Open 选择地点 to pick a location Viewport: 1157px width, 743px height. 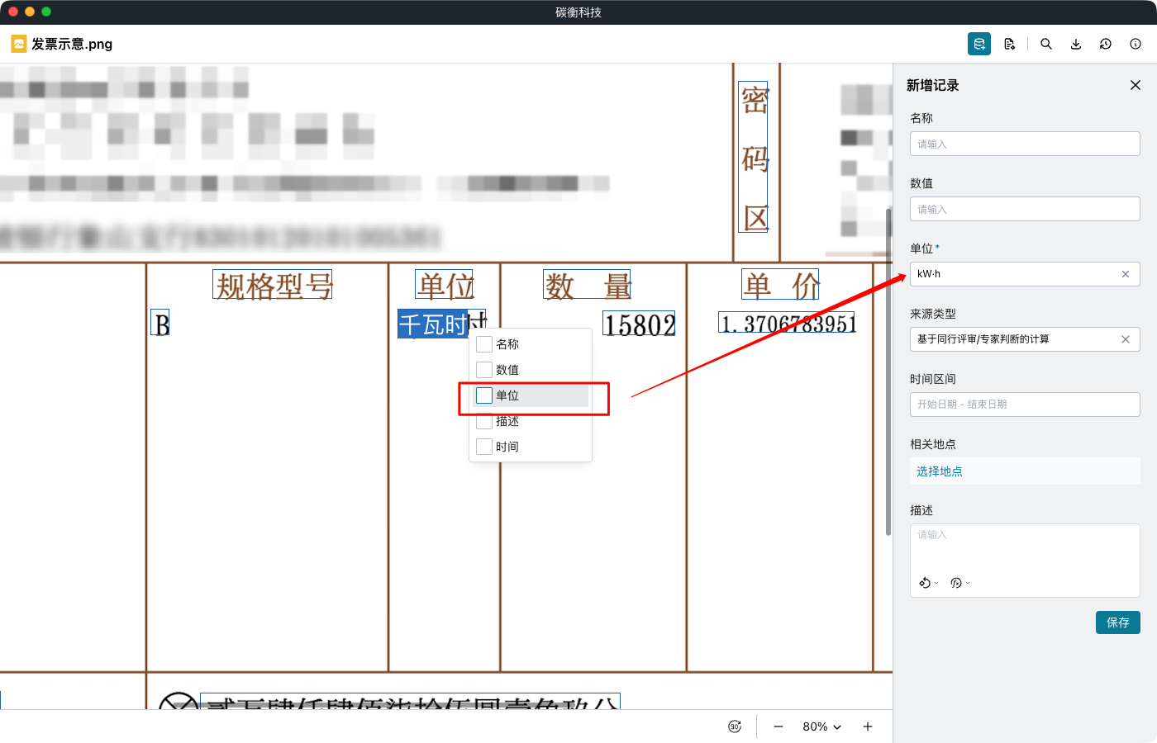(939, 471)
